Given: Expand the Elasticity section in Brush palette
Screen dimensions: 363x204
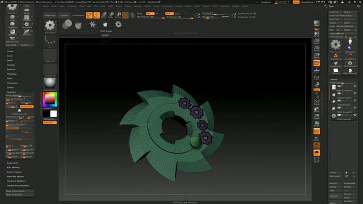Looking at the screenshot, I should (x=11, y=69).
